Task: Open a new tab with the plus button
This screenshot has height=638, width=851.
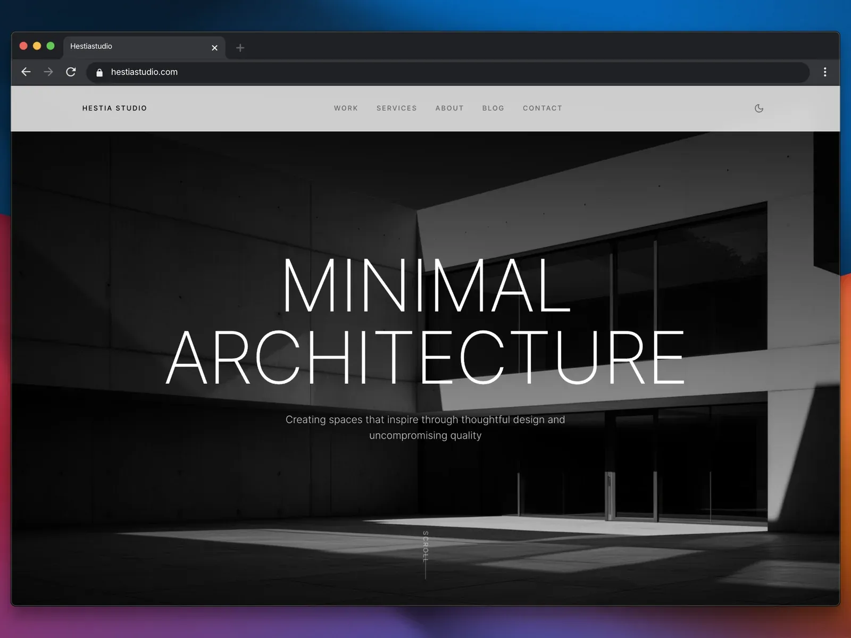Action: (240, 48)
